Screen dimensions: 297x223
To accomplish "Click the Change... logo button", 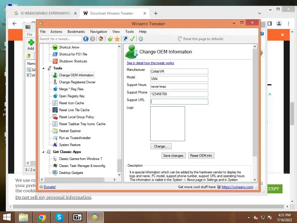I will coord(161,146).
